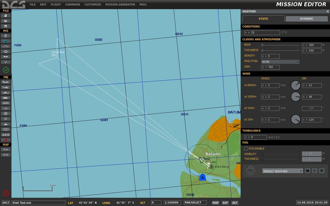
Task: Toggle the SAT map view button
Action: coord(225,203)
